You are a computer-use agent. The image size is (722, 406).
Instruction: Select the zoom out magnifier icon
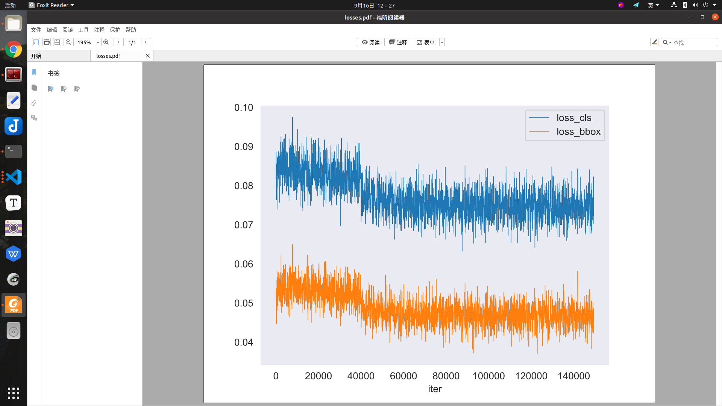pyautogui.click(x=68, y=42)
